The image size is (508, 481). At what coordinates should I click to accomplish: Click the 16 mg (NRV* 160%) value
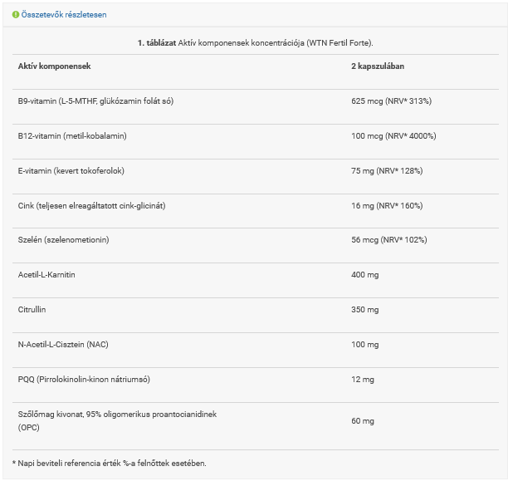[387, 205]
